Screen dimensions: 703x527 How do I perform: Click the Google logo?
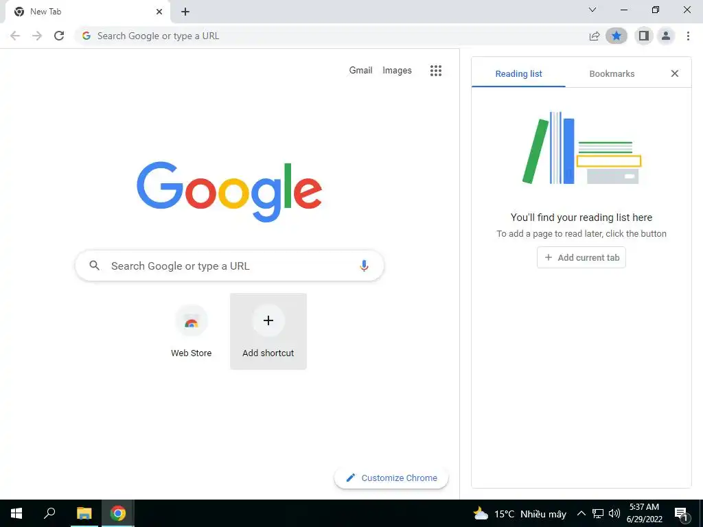coord(229,192)
